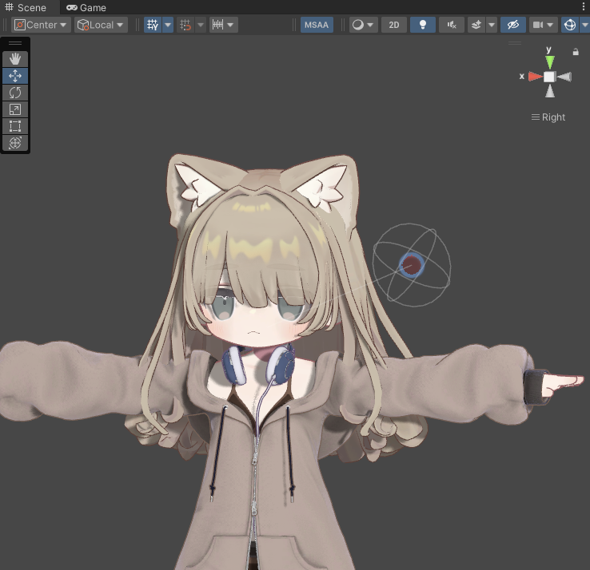Screen dimensions: 590x570
Task: Toggle the scene rotation lock icon
Action: pyautogui.click(x=576, y=52)
